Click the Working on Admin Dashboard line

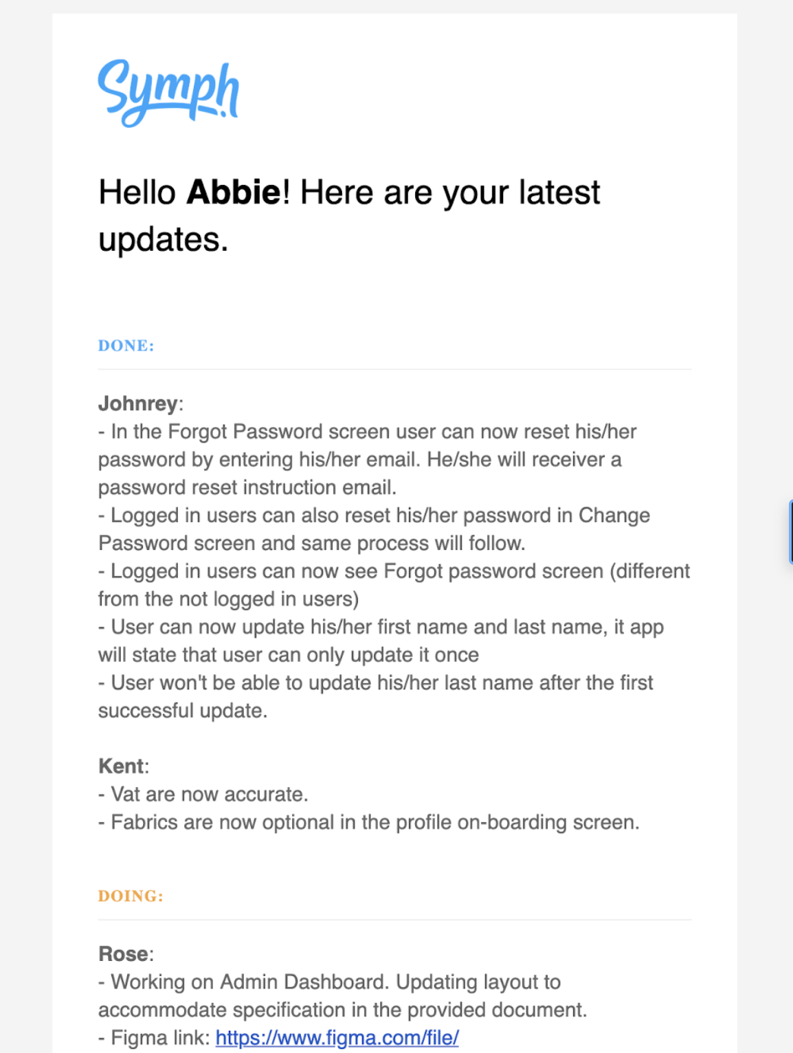(330, 982)
